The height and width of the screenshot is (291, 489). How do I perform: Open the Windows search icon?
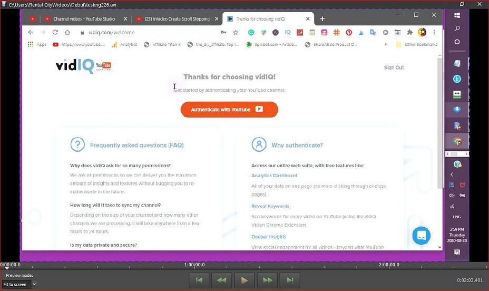(457, 28)
